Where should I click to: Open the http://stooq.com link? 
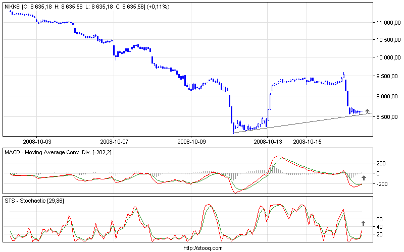tap(203, 248)
